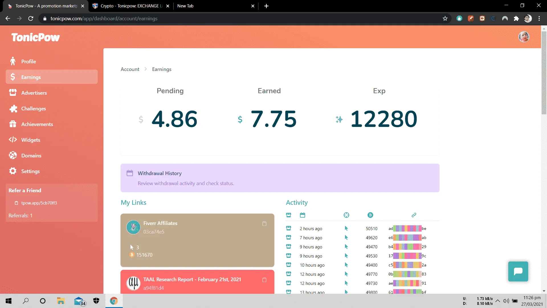This screenshot has width=547, height=308.
Task: Click the Earnings breadcrumb
Action: 162,69
